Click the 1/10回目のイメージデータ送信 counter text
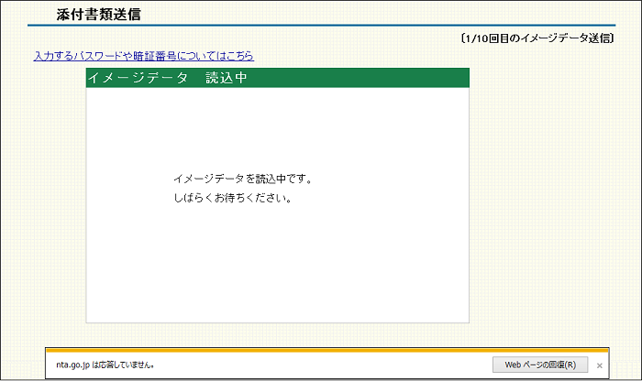 (537, 39)
